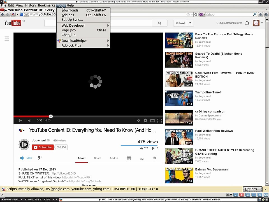Go back with the browser back arrow
269x202 pixels.
(x=3, y=15)
